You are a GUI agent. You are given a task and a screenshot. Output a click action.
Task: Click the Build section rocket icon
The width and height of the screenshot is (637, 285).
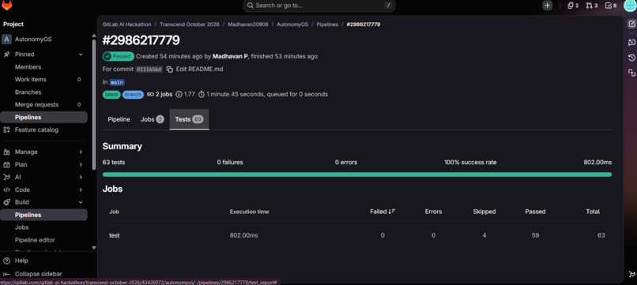click(x=6, y=202)
